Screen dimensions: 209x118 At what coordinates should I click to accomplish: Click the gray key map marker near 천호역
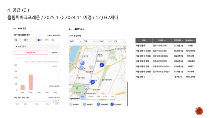point(80,61)
